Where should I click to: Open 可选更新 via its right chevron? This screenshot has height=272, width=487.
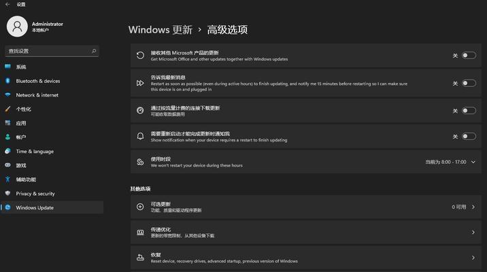473,207
